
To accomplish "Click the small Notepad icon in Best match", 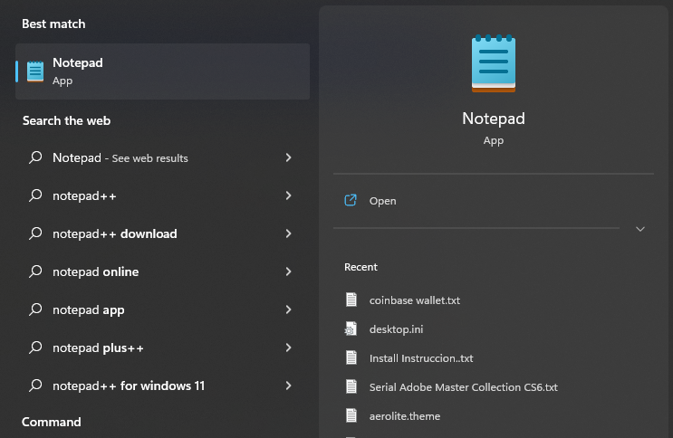I will [35, 71].
